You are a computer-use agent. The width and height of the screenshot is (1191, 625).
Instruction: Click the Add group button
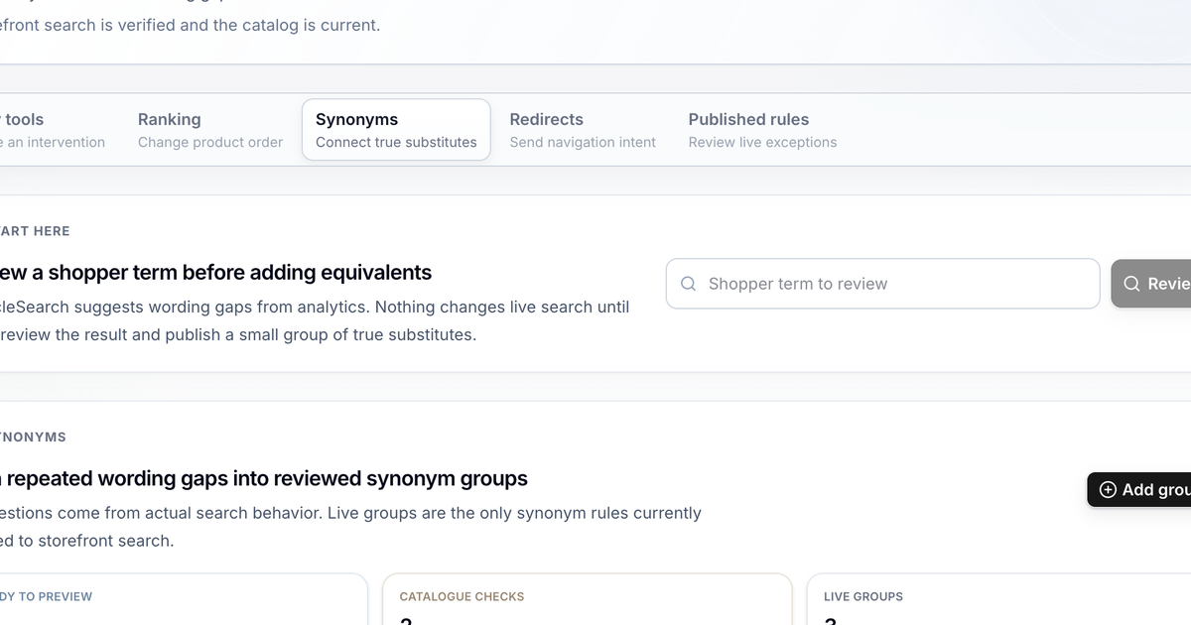[1139, 490]
